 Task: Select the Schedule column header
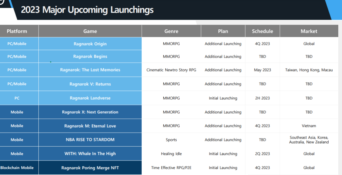[262, 31]
